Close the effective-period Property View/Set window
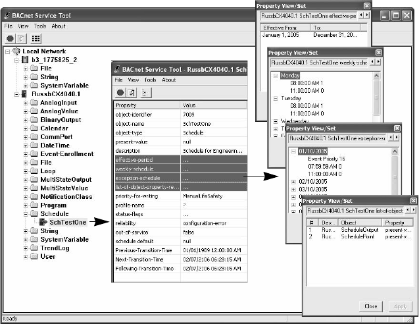Screen dimensions: 419x324 [367, 6]
